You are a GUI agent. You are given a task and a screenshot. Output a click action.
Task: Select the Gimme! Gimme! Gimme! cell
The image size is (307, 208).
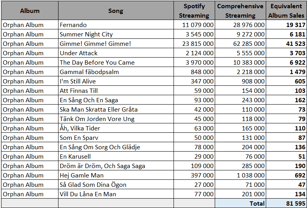pos(116,43)
